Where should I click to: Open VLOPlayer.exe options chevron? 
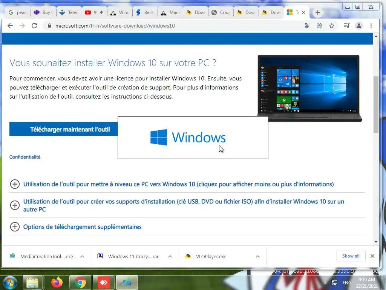(x=258, y=256)
